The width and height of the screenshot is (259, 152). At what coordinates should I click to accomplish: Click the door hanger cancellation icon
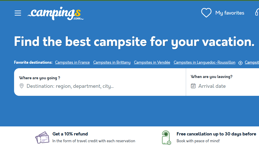pos(166,137)
